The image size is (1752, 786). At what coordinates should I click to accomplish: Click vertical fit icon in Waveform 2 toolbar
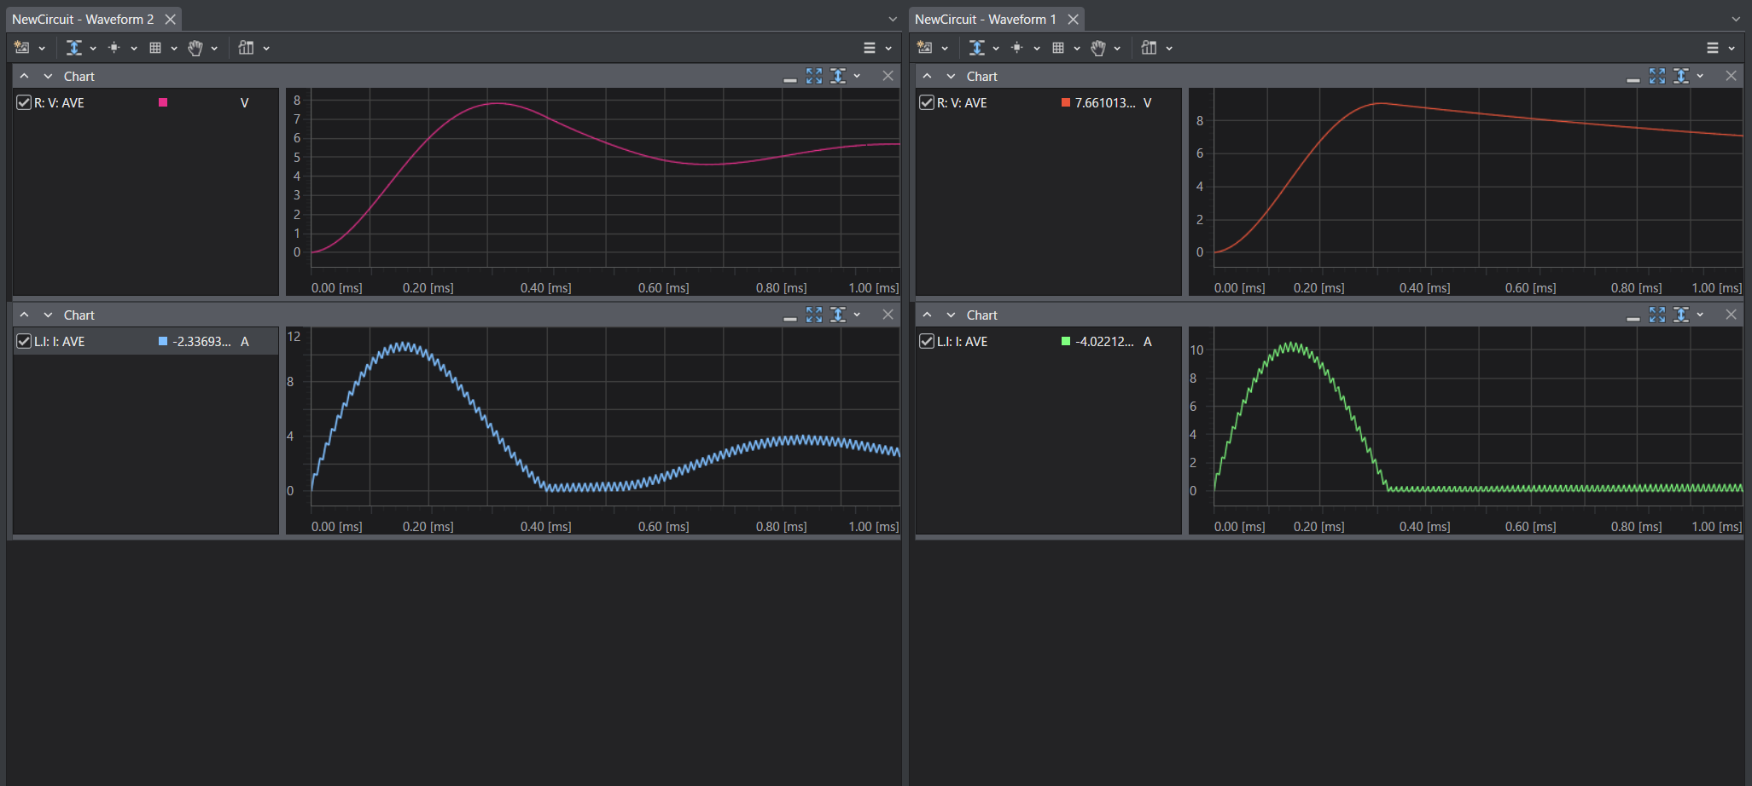pyautogui.click(x=74, y=48)
